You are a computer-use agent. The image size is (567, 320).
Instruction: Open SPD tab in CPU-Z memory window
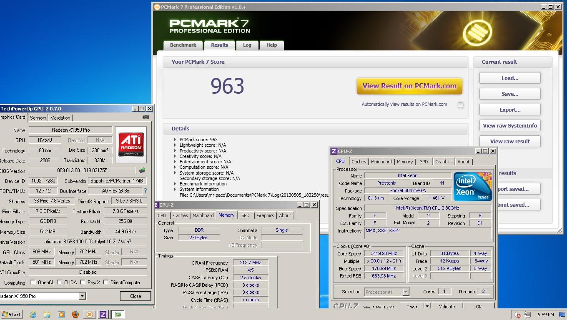click(246, 215)
